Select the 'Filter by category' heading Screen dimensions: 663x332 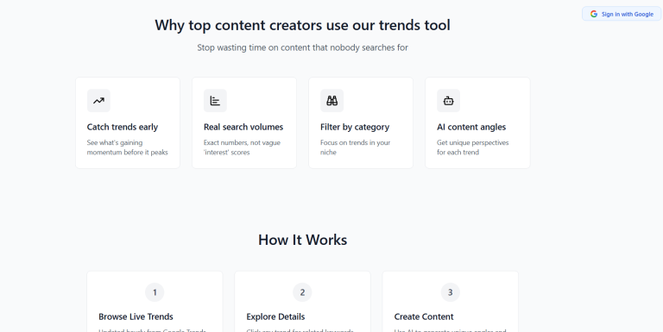(x=355, y=127)
